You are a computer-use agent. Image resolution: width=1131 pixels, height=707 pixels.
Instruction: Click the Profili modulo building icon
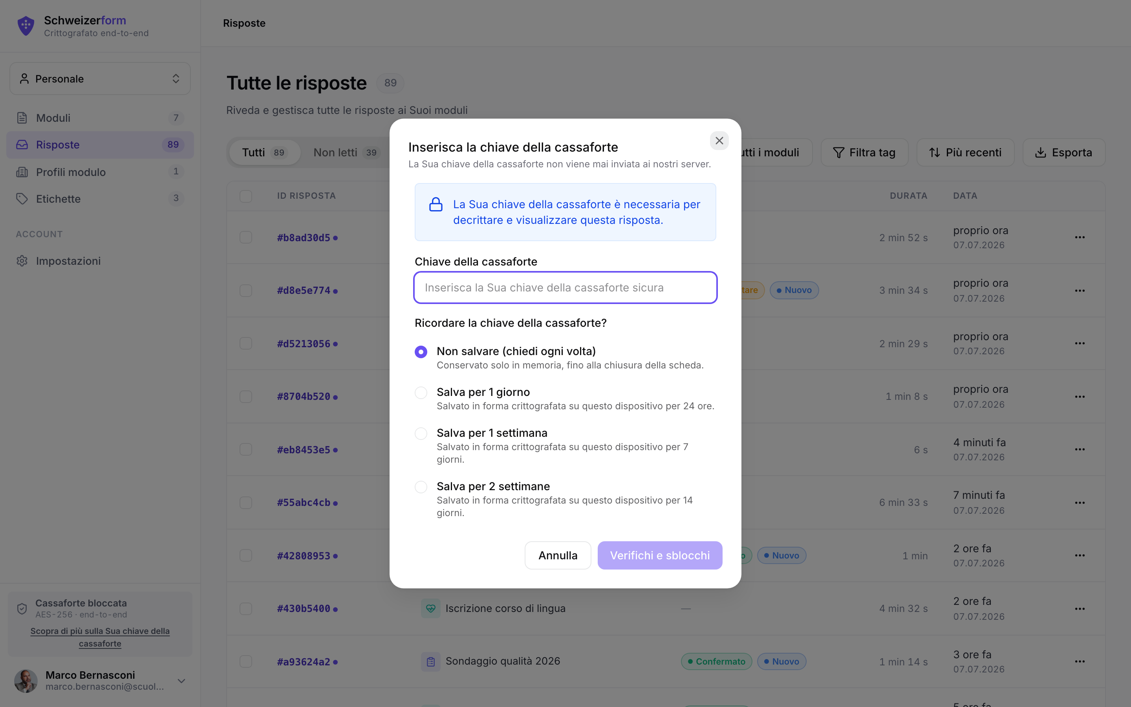coord(22,172)
